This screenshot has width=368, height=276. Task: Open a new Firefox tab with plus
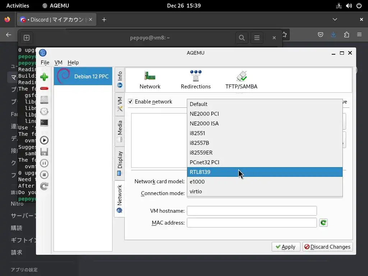click(104, 20)
